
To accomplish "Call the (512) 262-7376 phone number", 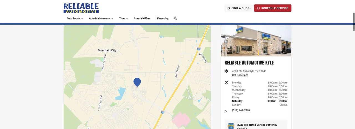I will pyautogui.click(x=241, y=110).
